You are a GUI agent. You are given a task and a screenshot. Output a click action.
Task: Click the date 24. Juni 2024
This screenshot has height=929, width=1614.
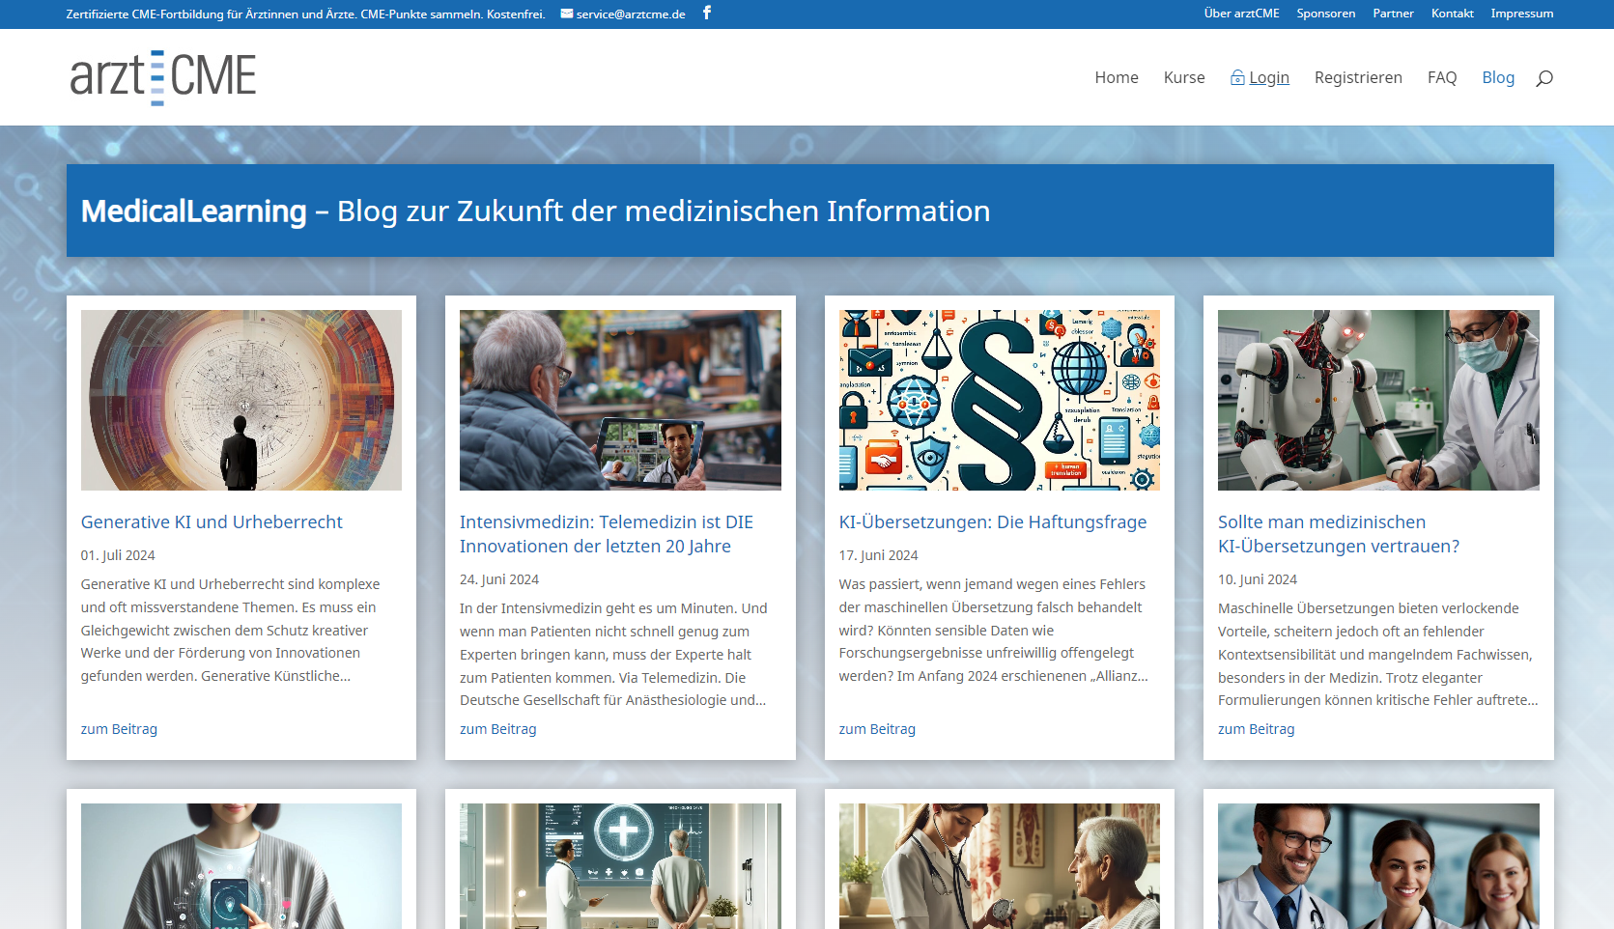(x=499, y=579)
